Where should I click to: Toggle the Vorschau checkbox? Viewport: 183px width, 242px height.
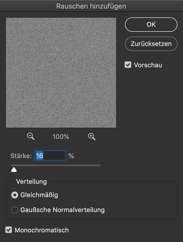click(x=128, y=65)
